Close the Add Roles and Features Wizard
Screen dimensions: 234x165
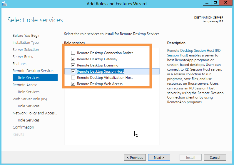click(x=226, y=3)
